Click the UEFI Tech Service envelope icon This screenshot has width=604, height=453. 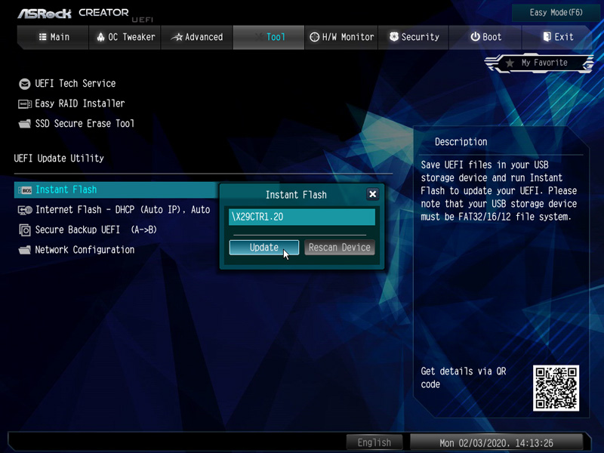(25, 84)
